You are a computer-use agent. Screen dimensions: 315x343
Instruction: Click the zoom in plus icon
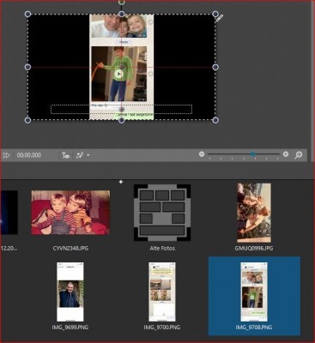point(286,154)
